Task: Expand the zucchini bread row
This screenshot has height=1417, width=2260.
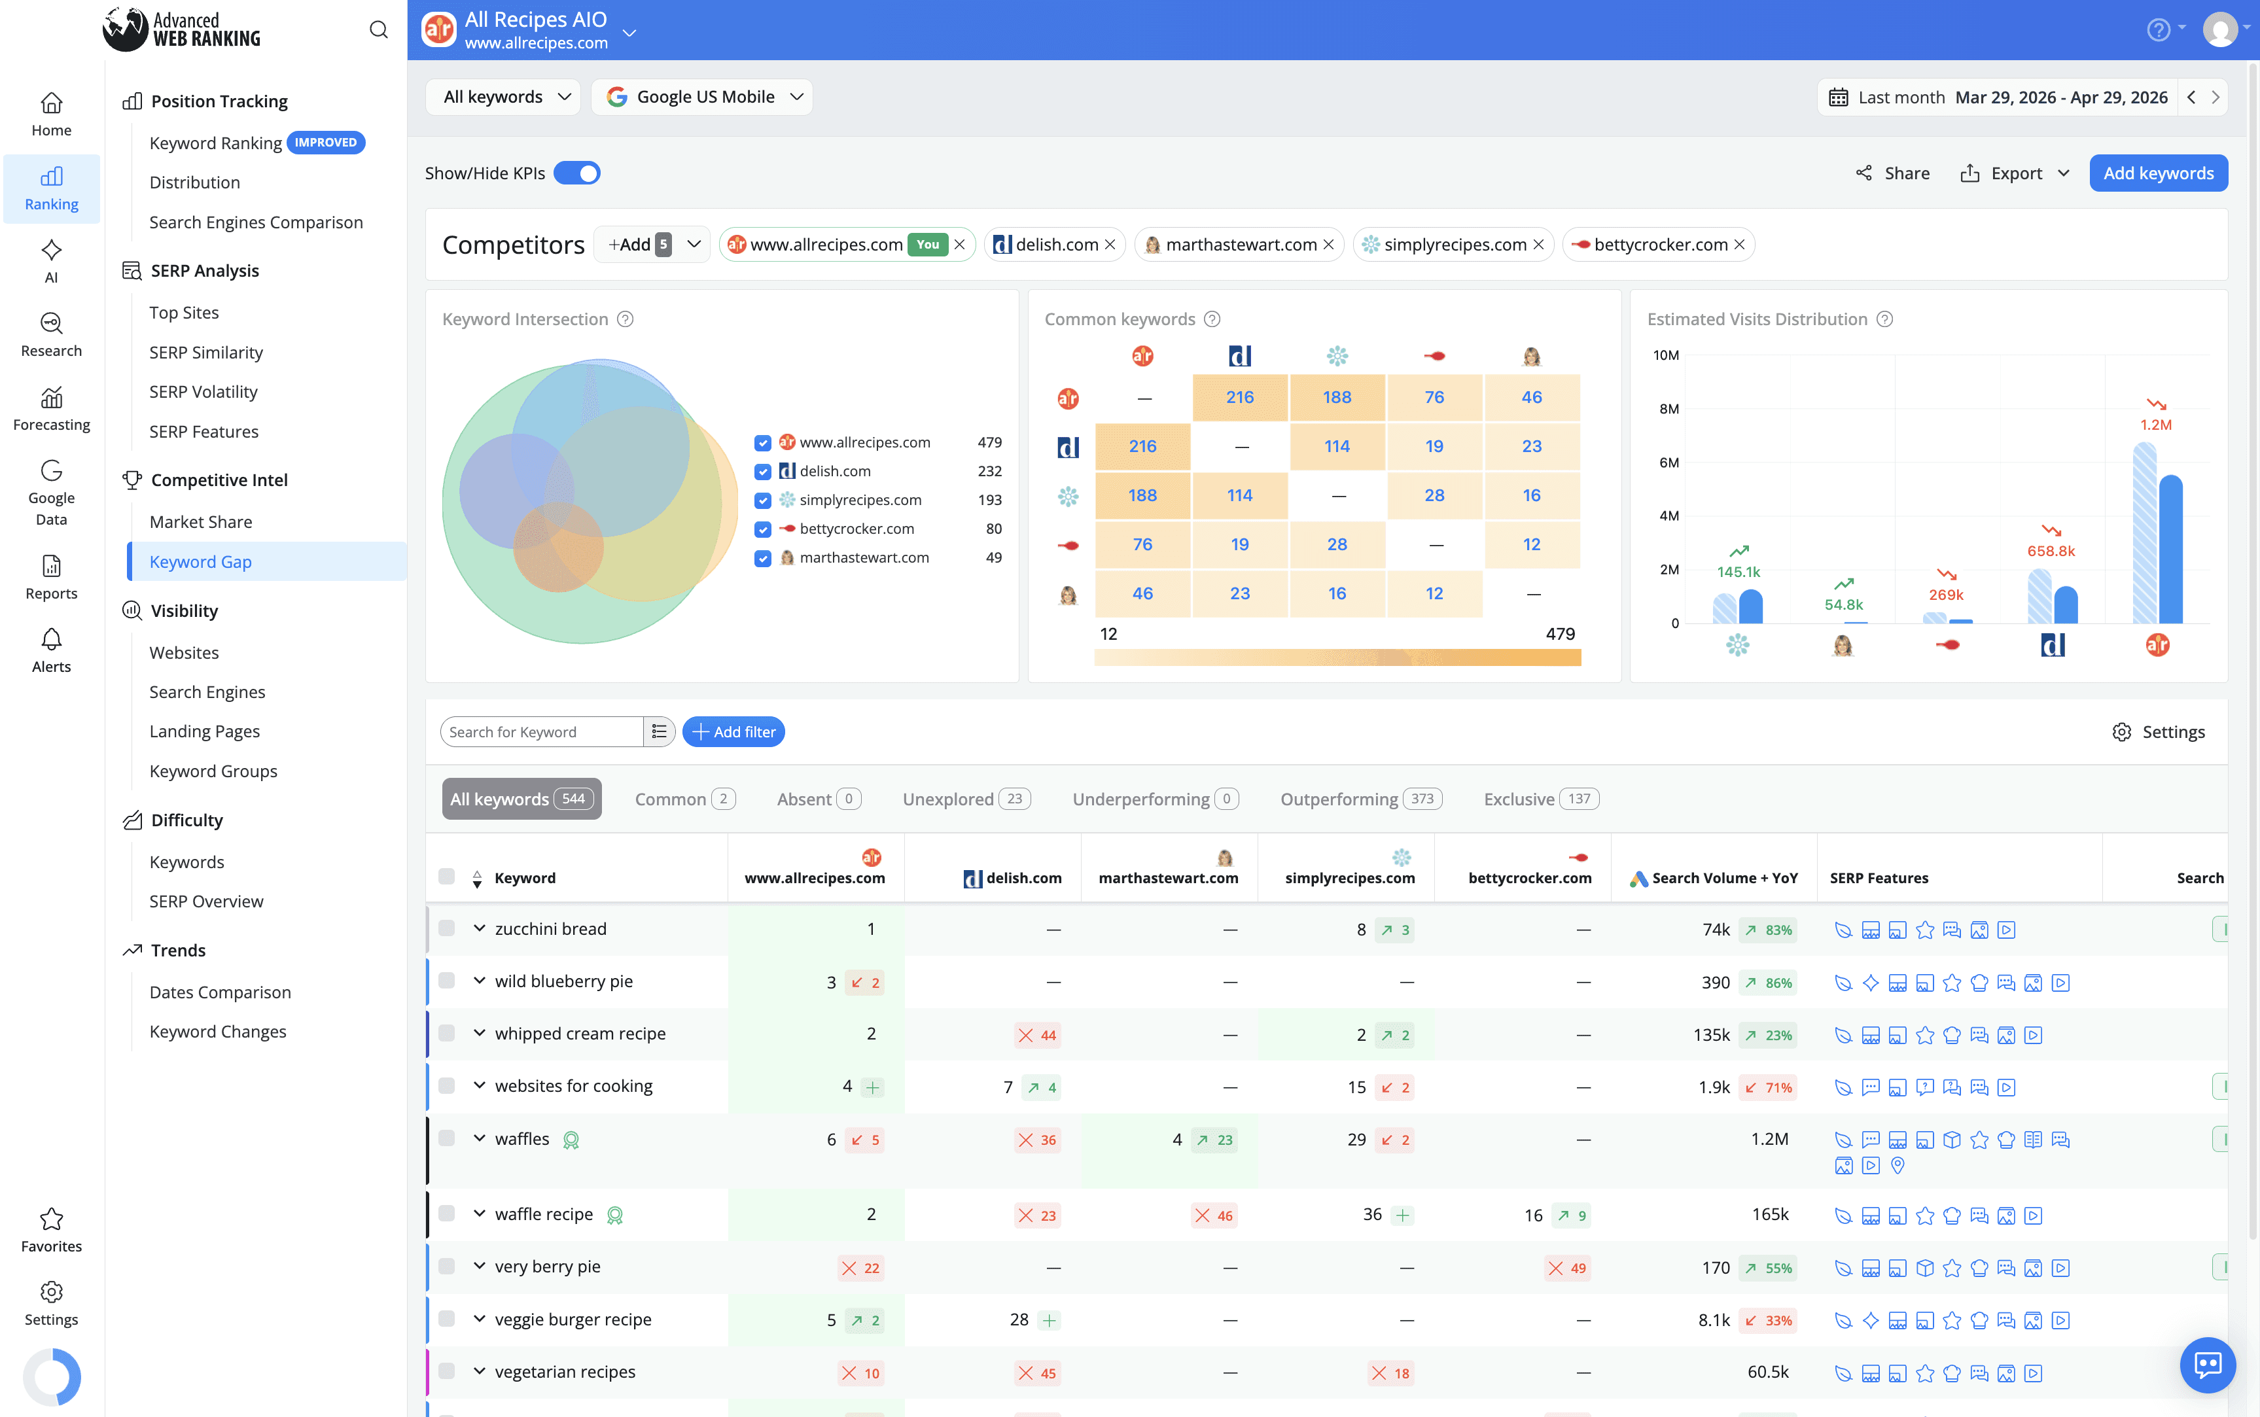Action: pyautogui.click(x=479, y=929)
